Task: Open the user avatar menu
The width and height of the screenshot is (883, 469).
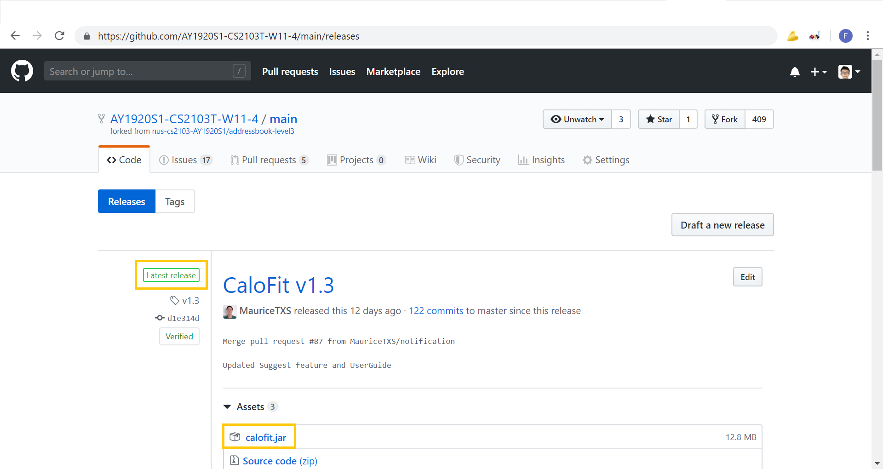Action: coord(849,72)
